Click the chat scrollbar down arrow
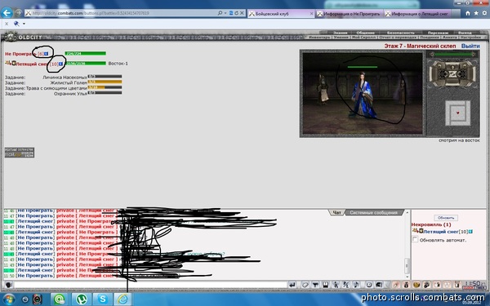The image size is (490, 306). click(x=407, y=277)
